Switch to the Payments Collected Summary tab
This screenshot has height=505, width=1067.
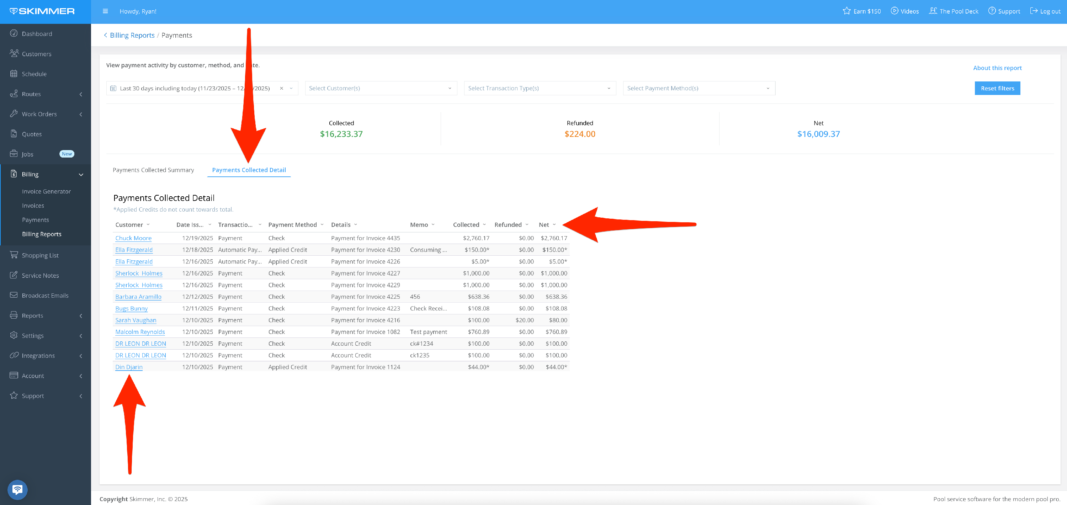[x=153, y=170]
